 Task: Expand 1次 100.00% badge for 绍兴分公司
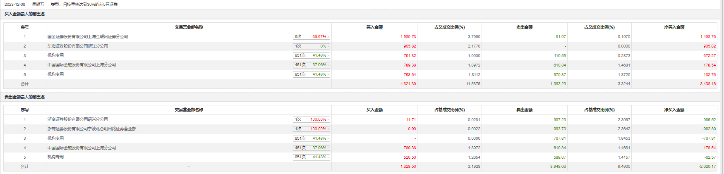coord(312,119)
